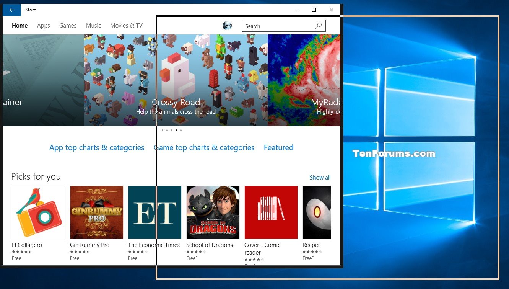Click The Economic Times app name

point(154,245)
